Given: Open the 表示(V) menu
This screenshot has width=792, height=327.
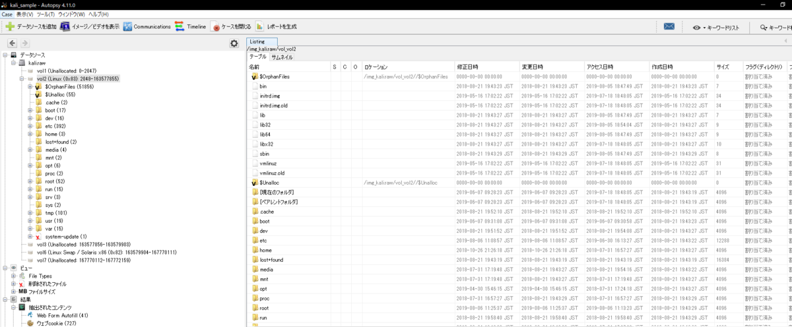Looking at the screenshot, I should [24, 14].
